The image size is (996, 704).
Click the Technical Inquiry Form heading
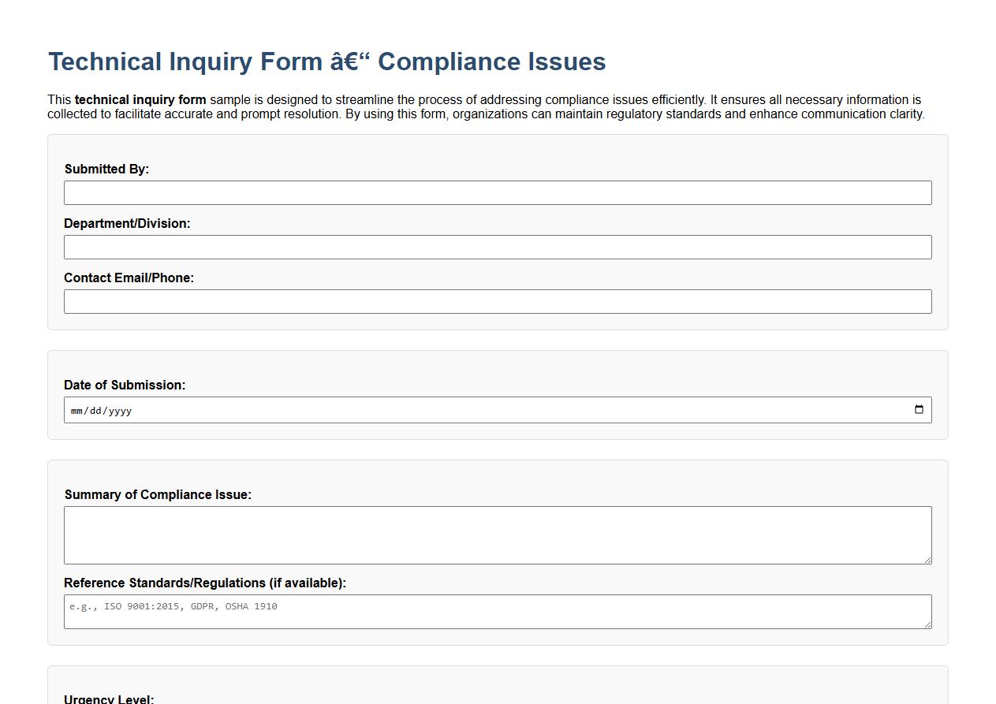click(326, 61)
